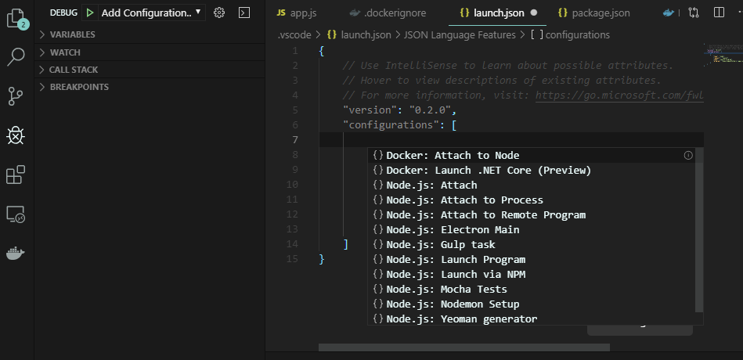Viewport: 743px width, 360px height.
Task: Select Node.js: Attach to Process suggestion
Action: 532,200
